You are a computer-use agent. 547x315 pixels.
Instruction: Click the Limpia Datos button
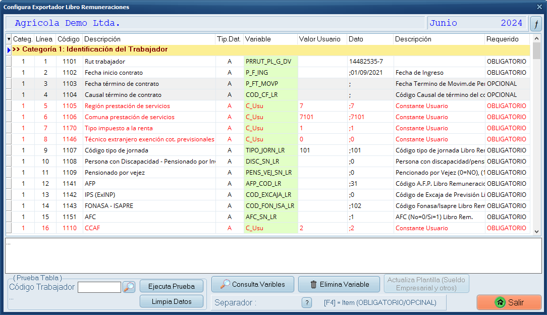click(171, 301)
